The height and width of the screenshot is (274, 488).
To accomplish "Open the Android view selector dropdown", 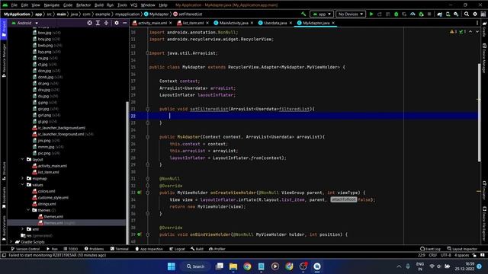I will click(24, 23).
